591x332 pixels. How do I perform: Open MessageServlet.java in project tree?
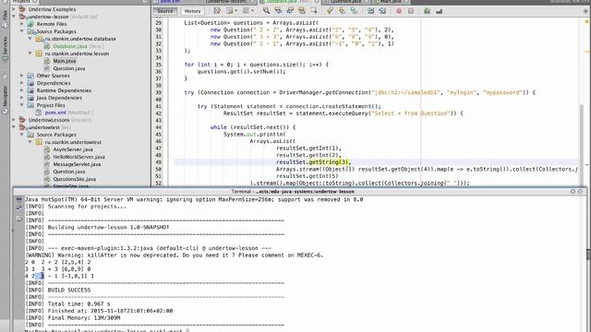[77, 164]
